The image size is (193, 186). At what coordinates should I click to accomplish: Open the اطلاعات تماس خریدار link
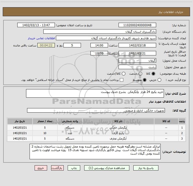(x=41, y=38)
